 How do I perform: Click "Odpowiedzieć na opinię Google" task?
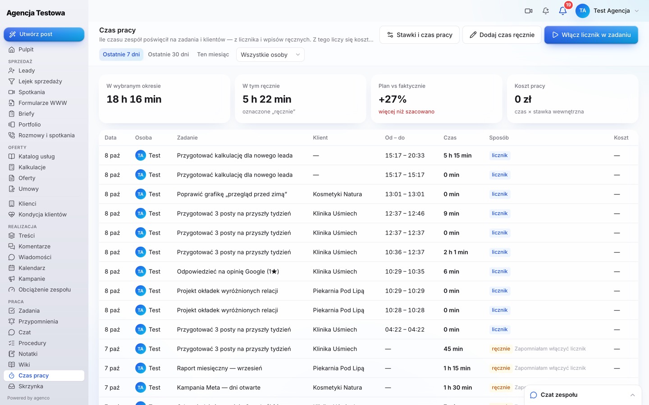[228, 272]
